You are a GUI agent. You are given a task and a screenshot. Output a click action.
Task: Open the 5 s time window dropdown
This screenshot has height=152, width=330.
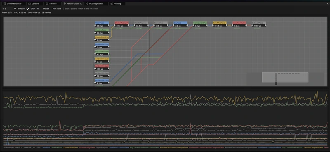tap(9, 9)
